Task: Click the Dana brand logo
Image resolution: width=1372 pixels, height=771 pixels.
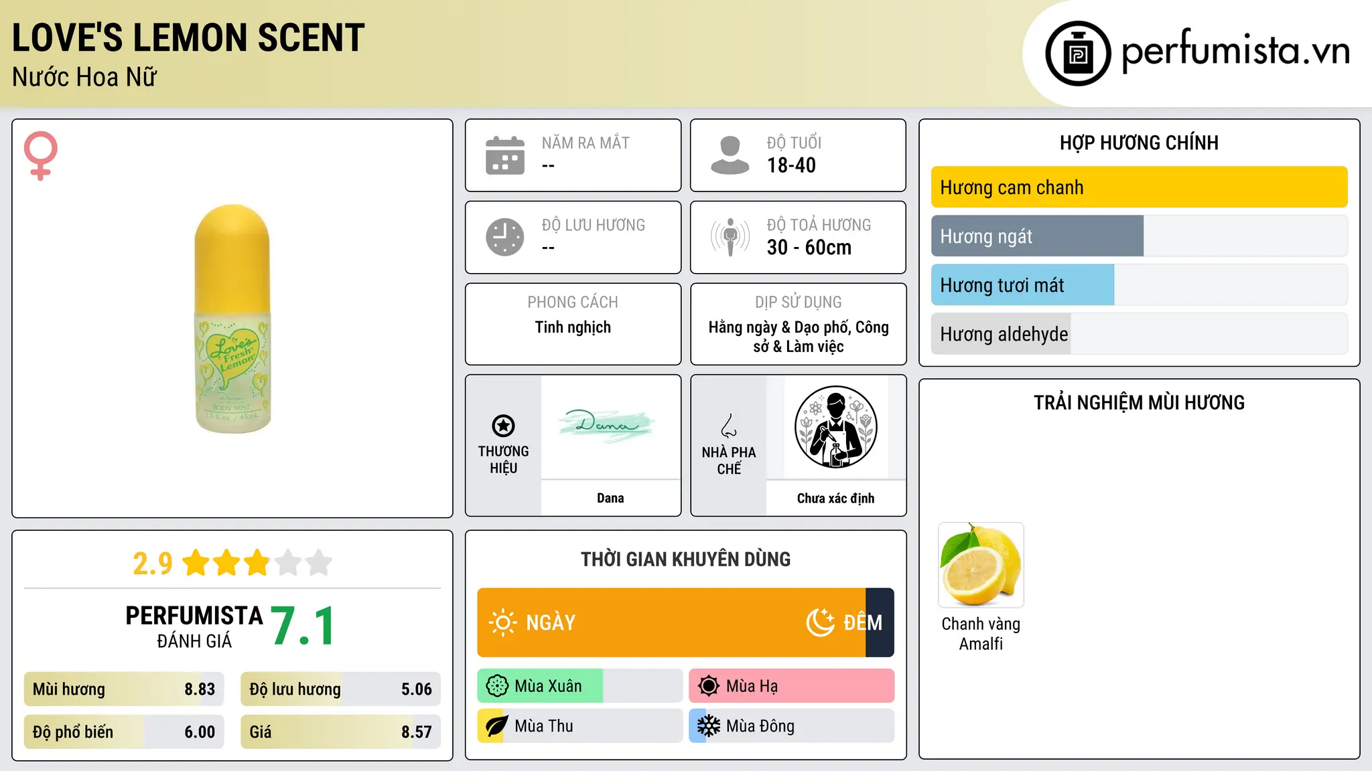Action: click(607, 426)
